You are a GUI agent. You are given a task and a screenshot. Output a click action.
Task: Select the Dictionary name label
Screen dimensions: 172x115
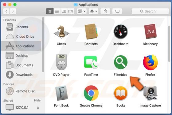point(150,44)
